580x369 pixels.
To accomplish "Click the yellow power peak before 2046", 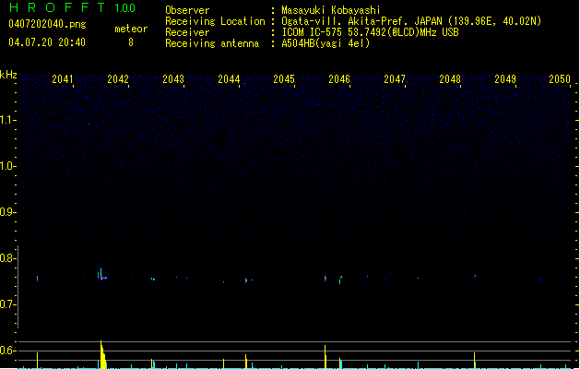I will (326, 357).
